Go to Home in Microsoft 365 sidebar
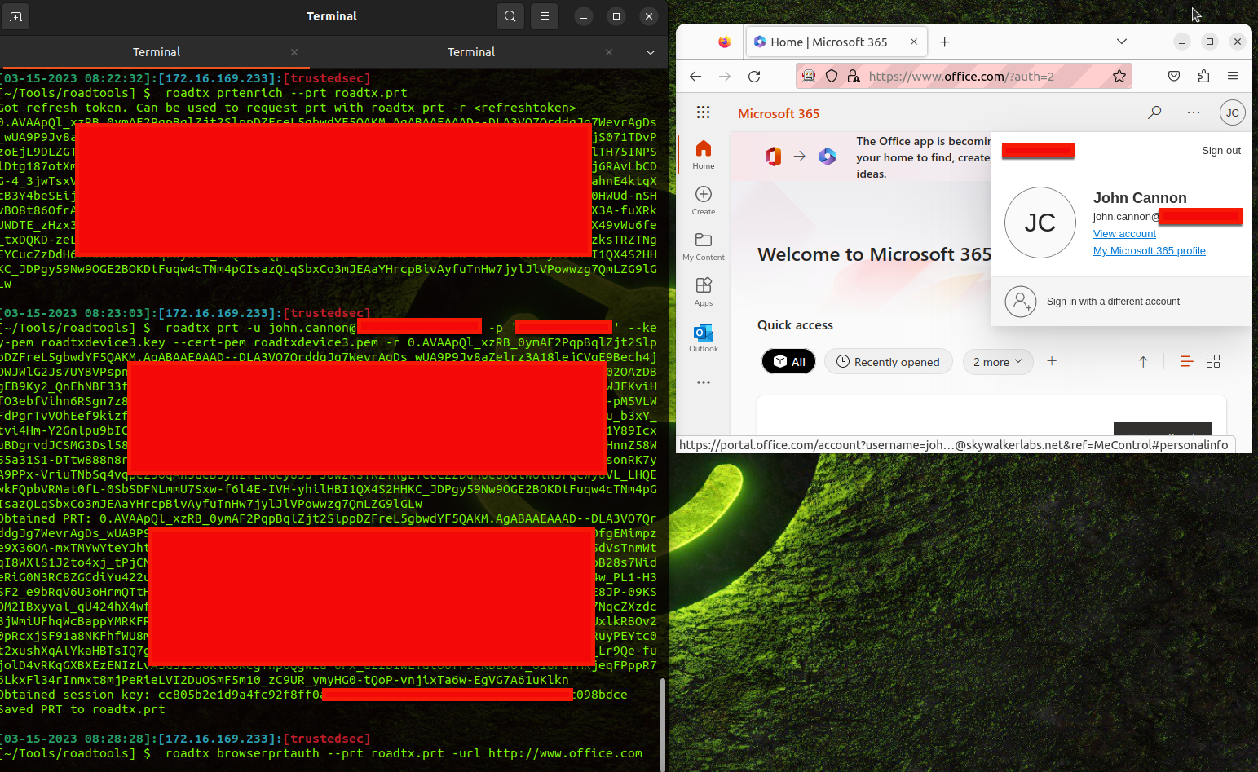The width and height of the screenshot is (1258, 772). [703, 155]
